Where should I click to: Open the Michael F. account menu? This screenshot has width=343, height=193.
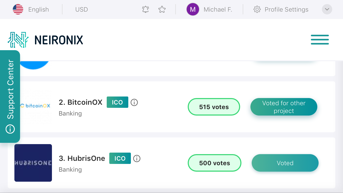[x=218, y=10]
